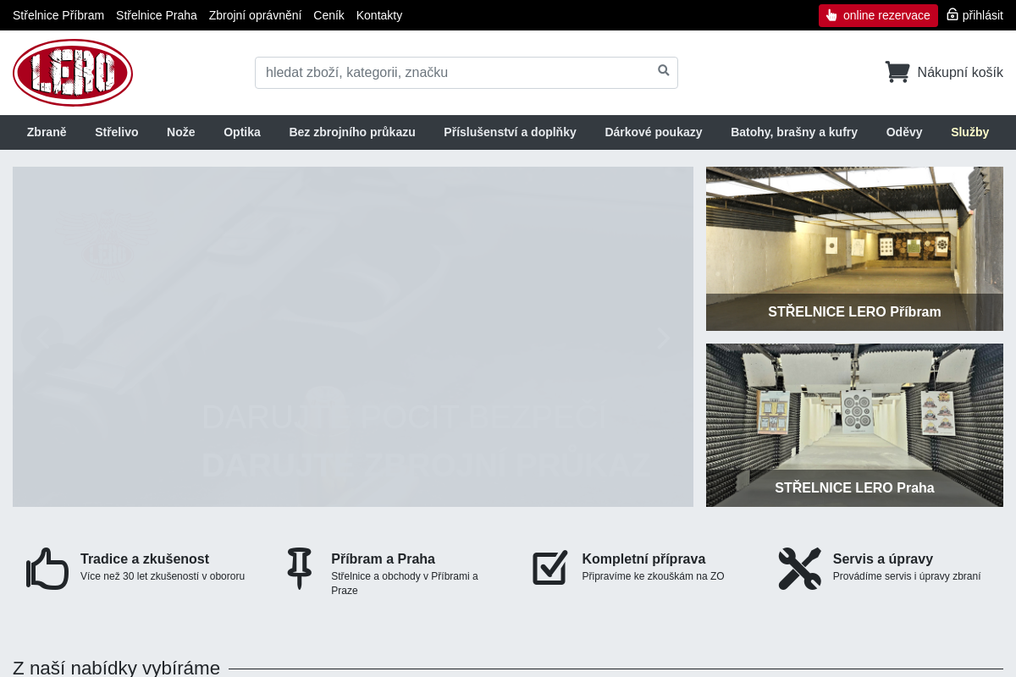Viewport: 1016px width, 677px height.
Task: Open the Služby menu item
Action: [970, 132]
